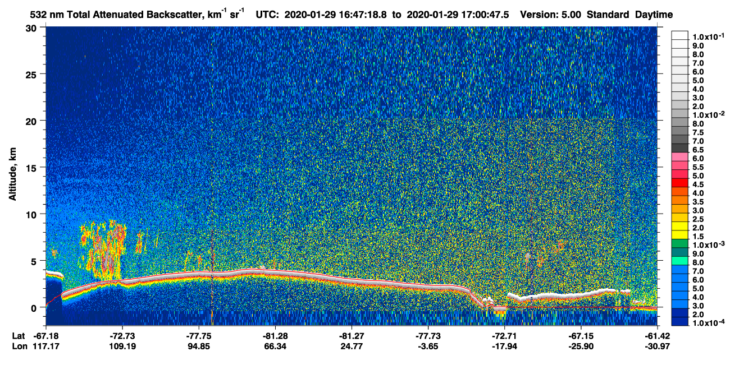730x374 pixels.
Task: Click the colorbar label '3.5'
Action: [x=698, y=202]
